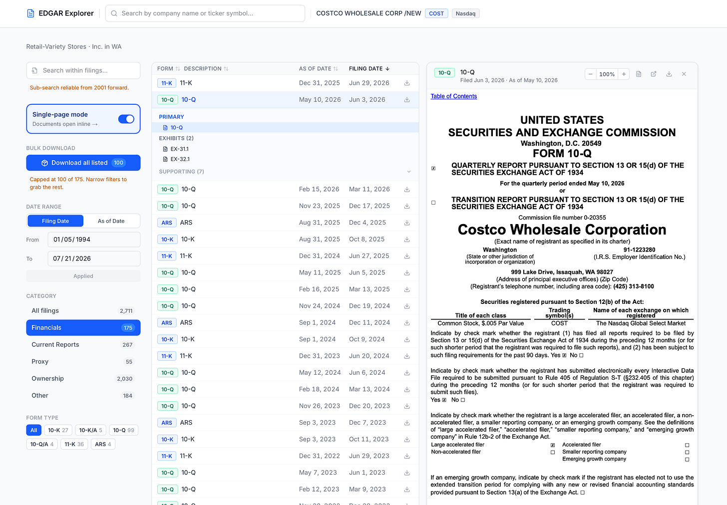This screenshot has width=727, height=505.
Task: Select Other category
Action: pos(83,396)
